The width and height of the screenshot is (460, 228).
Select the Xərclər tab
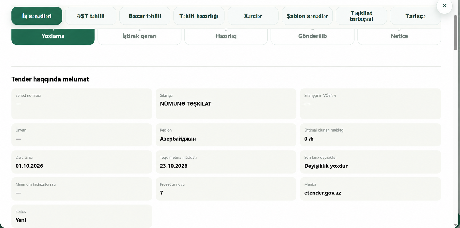click(x=253, y=16)
